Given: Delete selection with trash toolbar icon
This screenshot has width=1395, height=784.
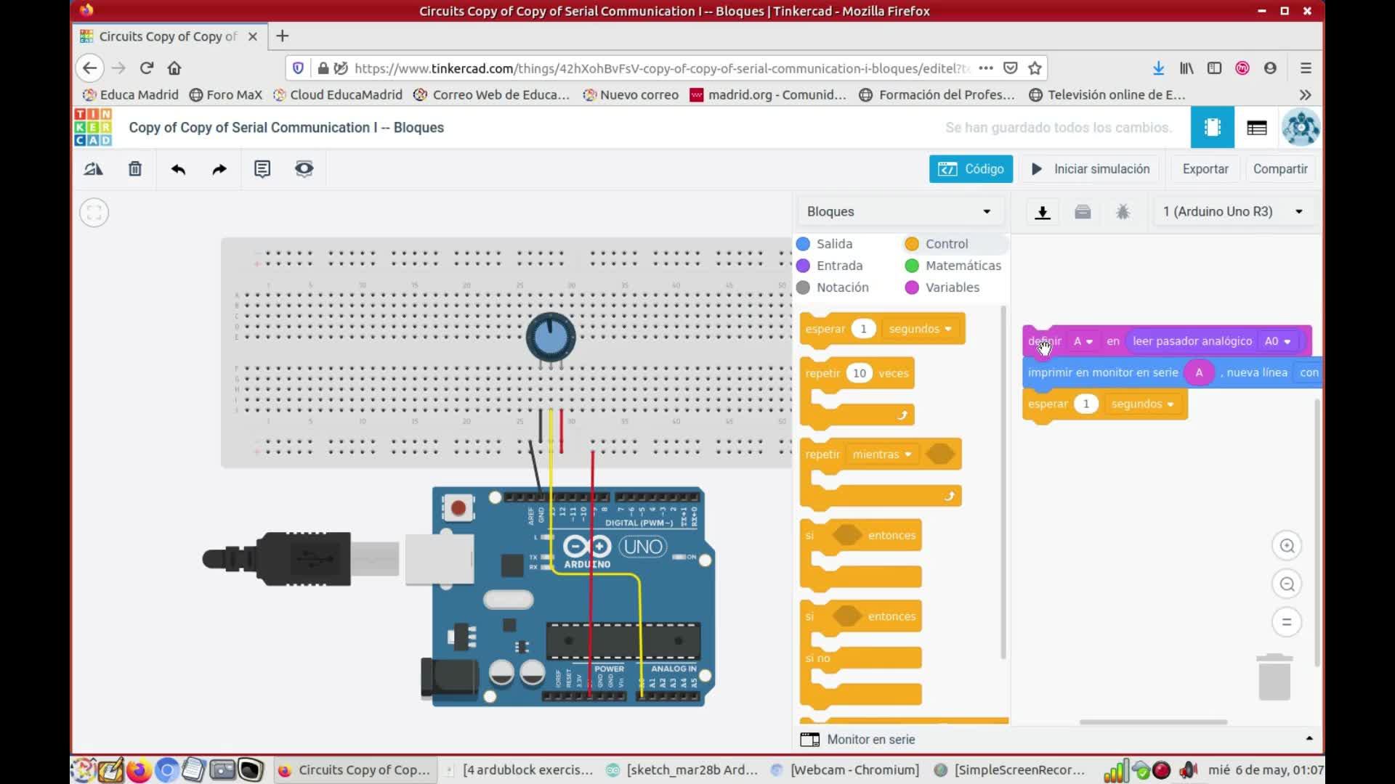Looking at the screenshot, I should (x=135, y=169).
